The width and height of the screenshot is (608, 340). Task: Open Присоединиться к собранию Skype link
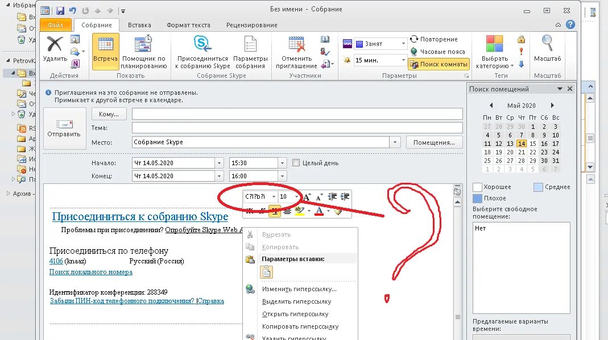pos(140,216)
